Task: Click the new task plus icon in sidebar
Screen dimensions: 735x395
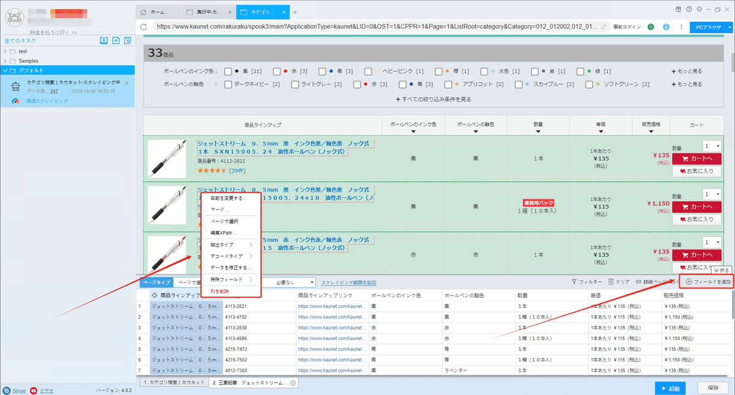Action: click(x=116, y=40)
